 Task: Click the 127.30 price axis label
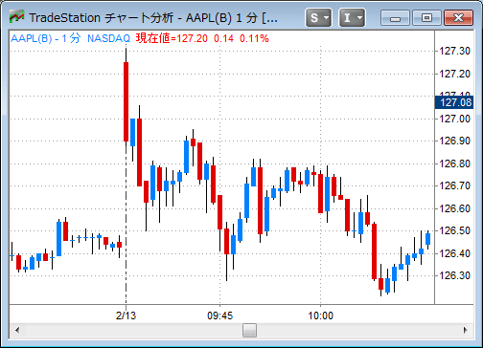pyautogui.click(x=455, y=51)
